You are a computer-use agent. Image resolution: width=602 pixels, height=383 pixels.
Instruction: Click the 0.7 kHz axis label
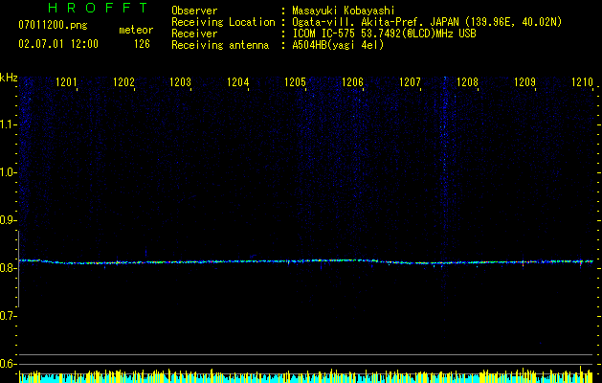click(x=8, y=316)
